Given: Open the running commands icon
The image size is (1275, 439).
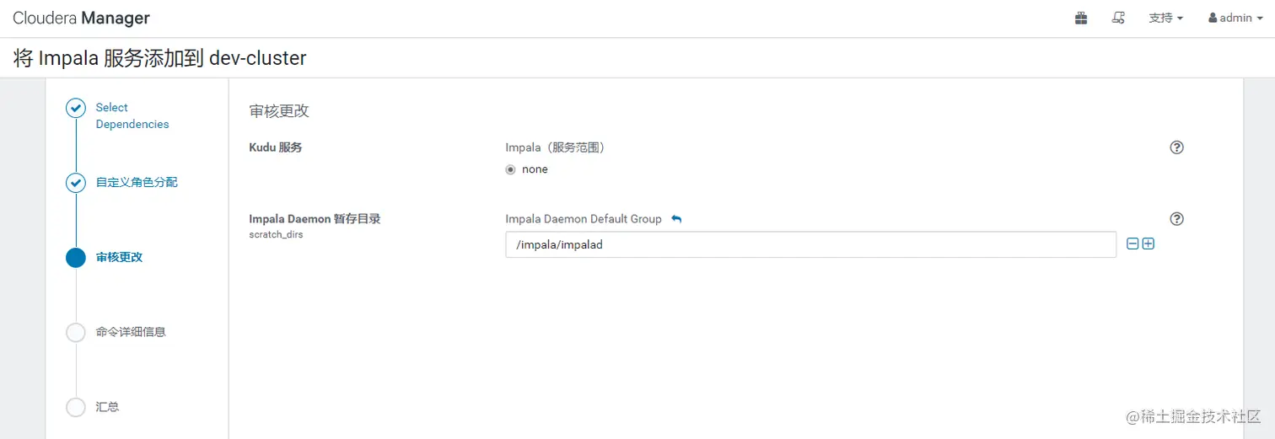Looking at the screenshot, I should click(x=1119, y=18).
